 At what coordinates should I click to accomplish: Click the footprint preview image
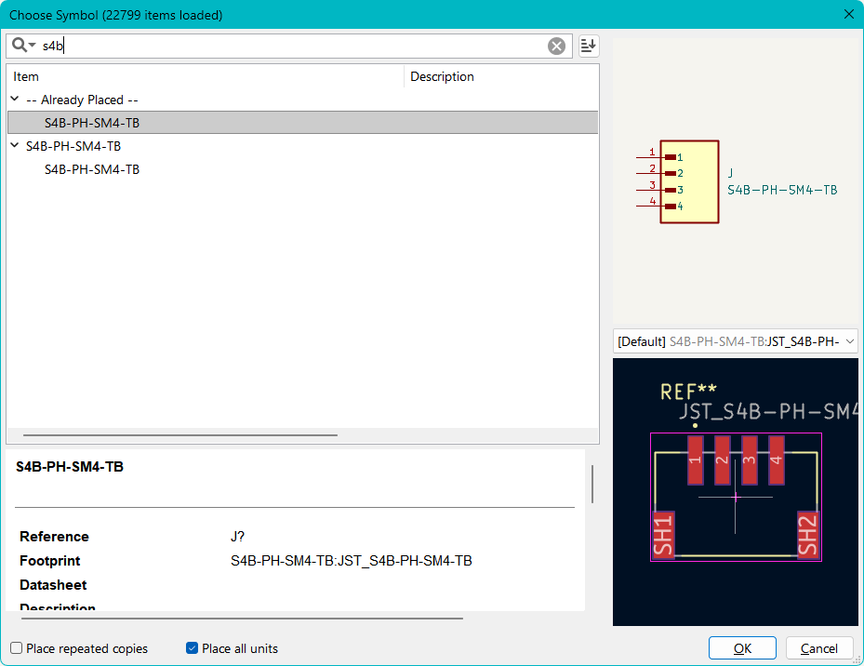tap(736, 492)
